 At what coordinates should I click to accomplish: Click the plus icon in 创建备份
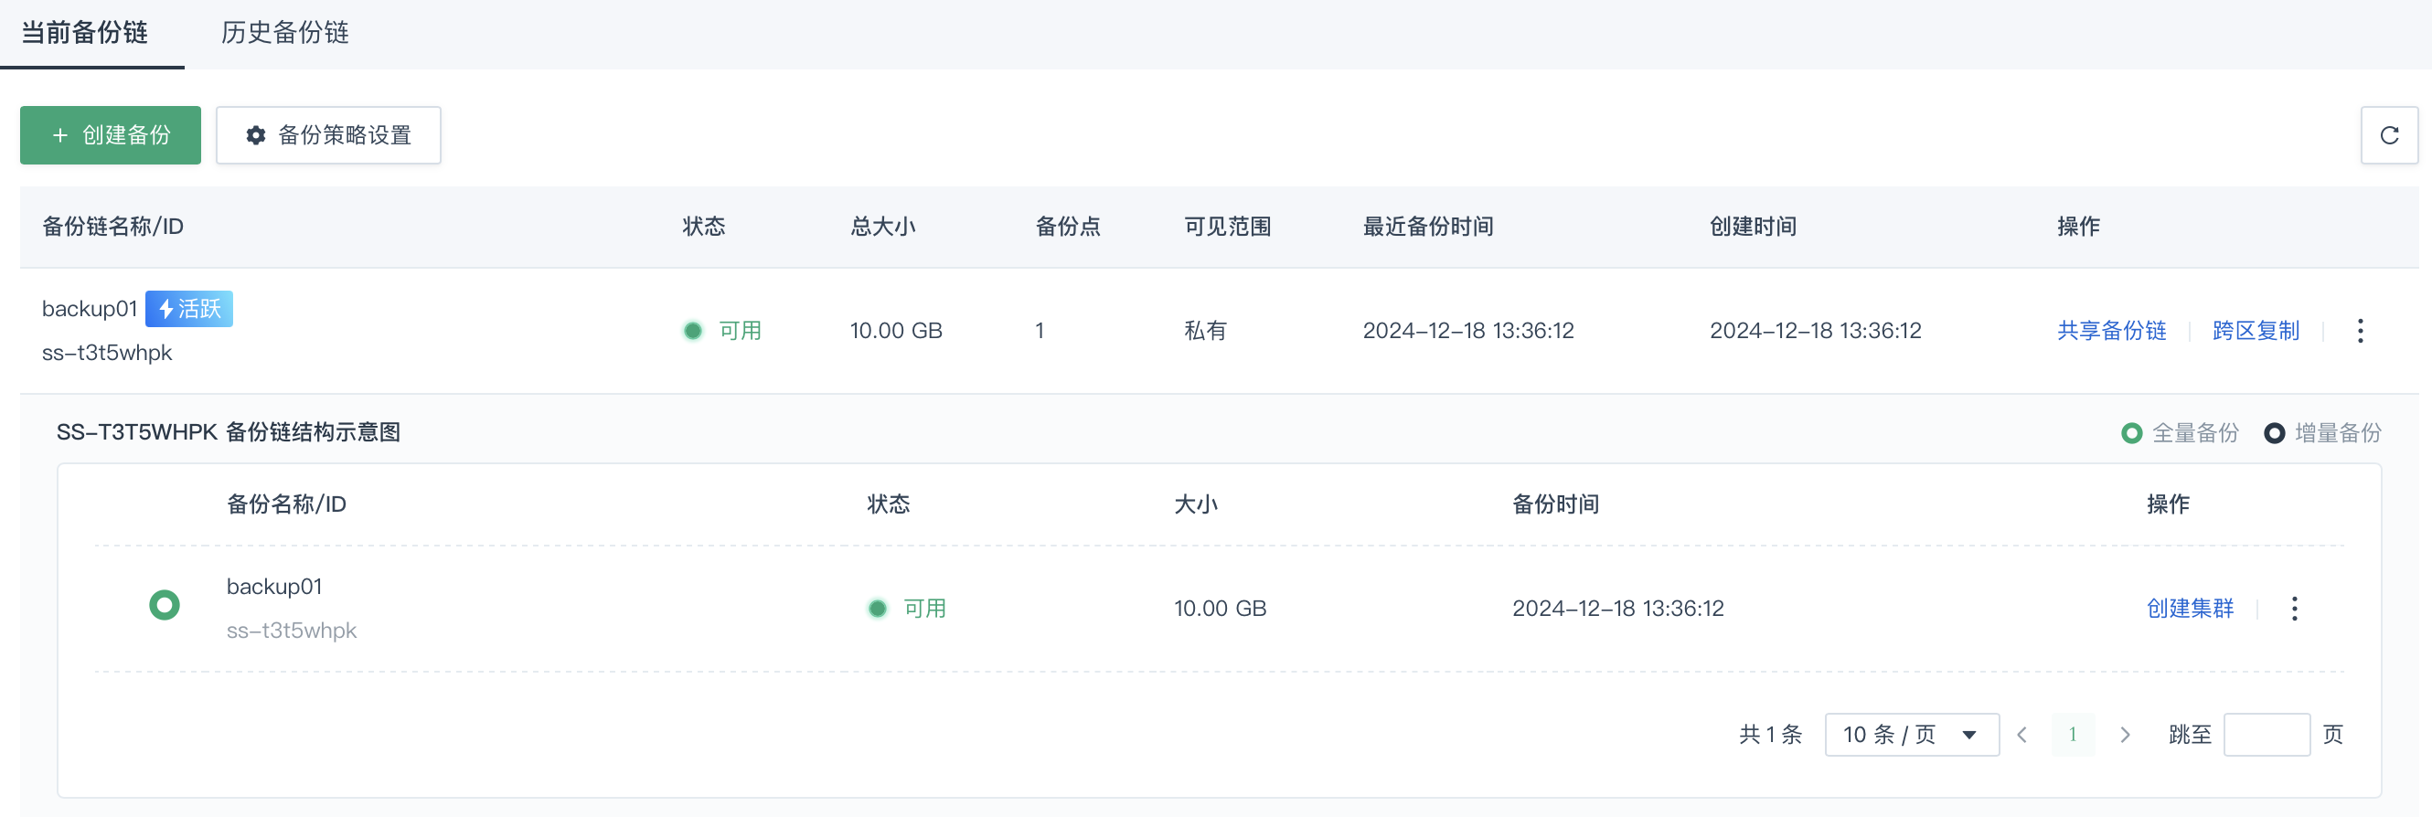(x=60, y=136)
